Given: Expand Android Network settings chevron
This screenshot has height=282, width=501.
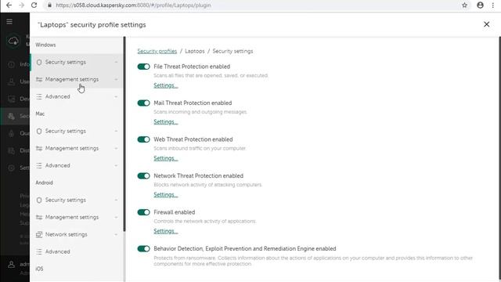Looking at the screenshot, I should 116,235.
